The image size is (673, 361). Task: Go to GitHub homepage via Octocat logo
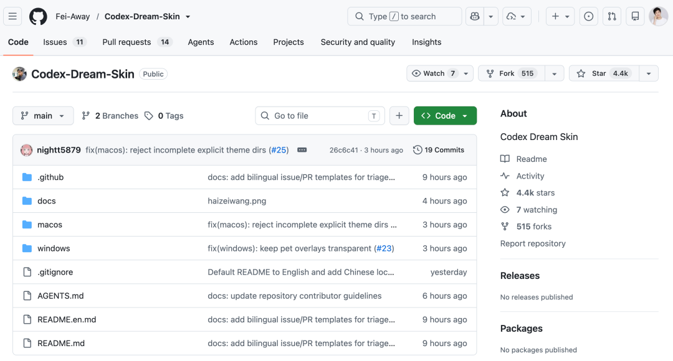38,16
